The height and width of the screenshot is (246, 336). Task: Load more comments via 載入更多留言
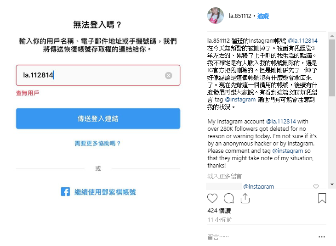[x=224, y=176]
